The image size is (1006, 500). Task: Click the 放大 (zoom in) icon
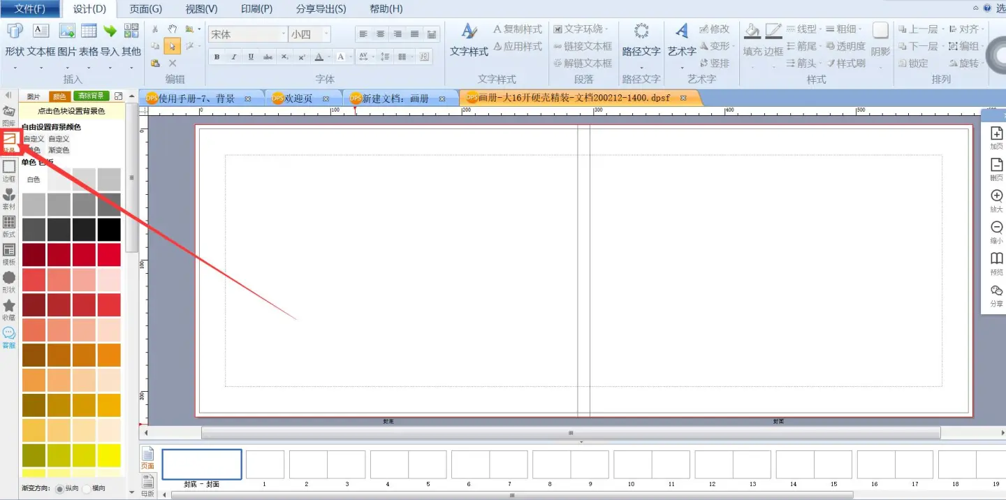pos(996,197)
